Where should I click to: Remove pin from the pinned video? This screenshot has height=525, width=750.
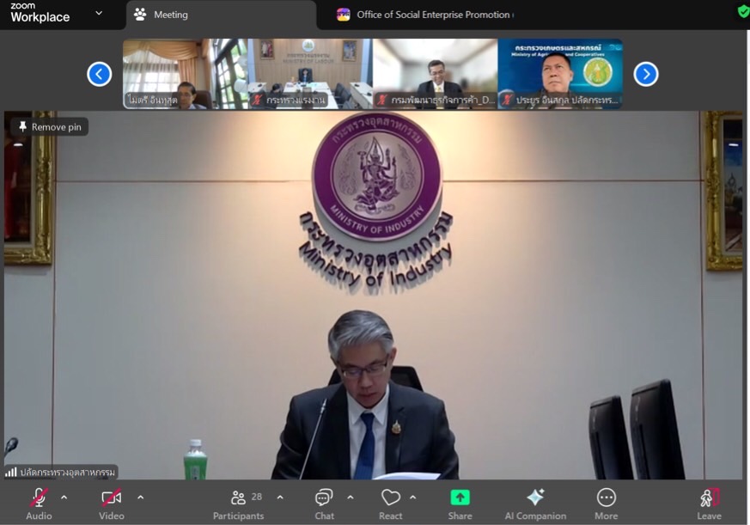pyautogui.click(x=50, y=127)
